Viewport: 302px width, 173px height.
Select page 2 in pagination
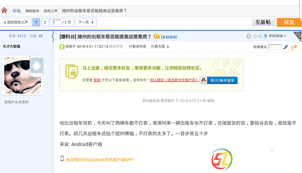click(45, 22)
